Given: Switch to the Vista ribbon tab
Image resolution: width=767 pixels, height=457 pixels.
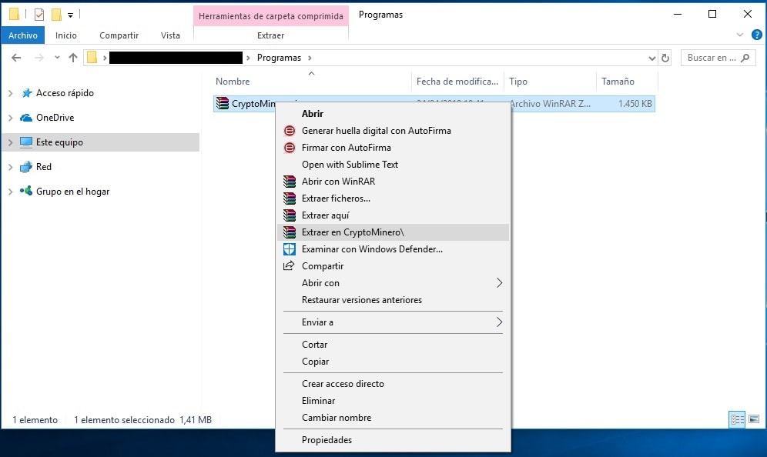Looking at the screenshot, I should (171, 35).
